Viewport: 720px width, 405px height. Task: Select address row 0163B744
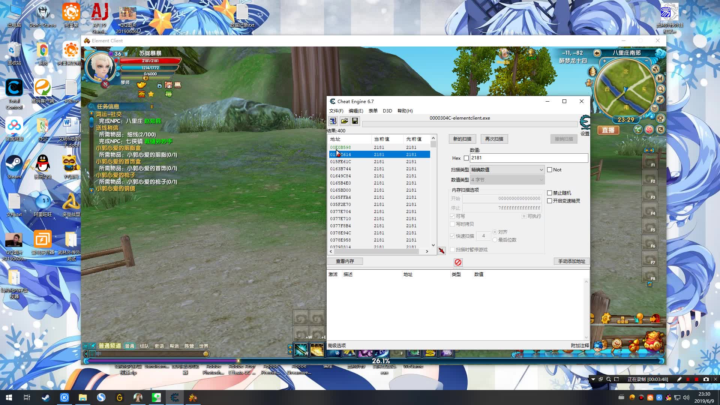[379, 169]
